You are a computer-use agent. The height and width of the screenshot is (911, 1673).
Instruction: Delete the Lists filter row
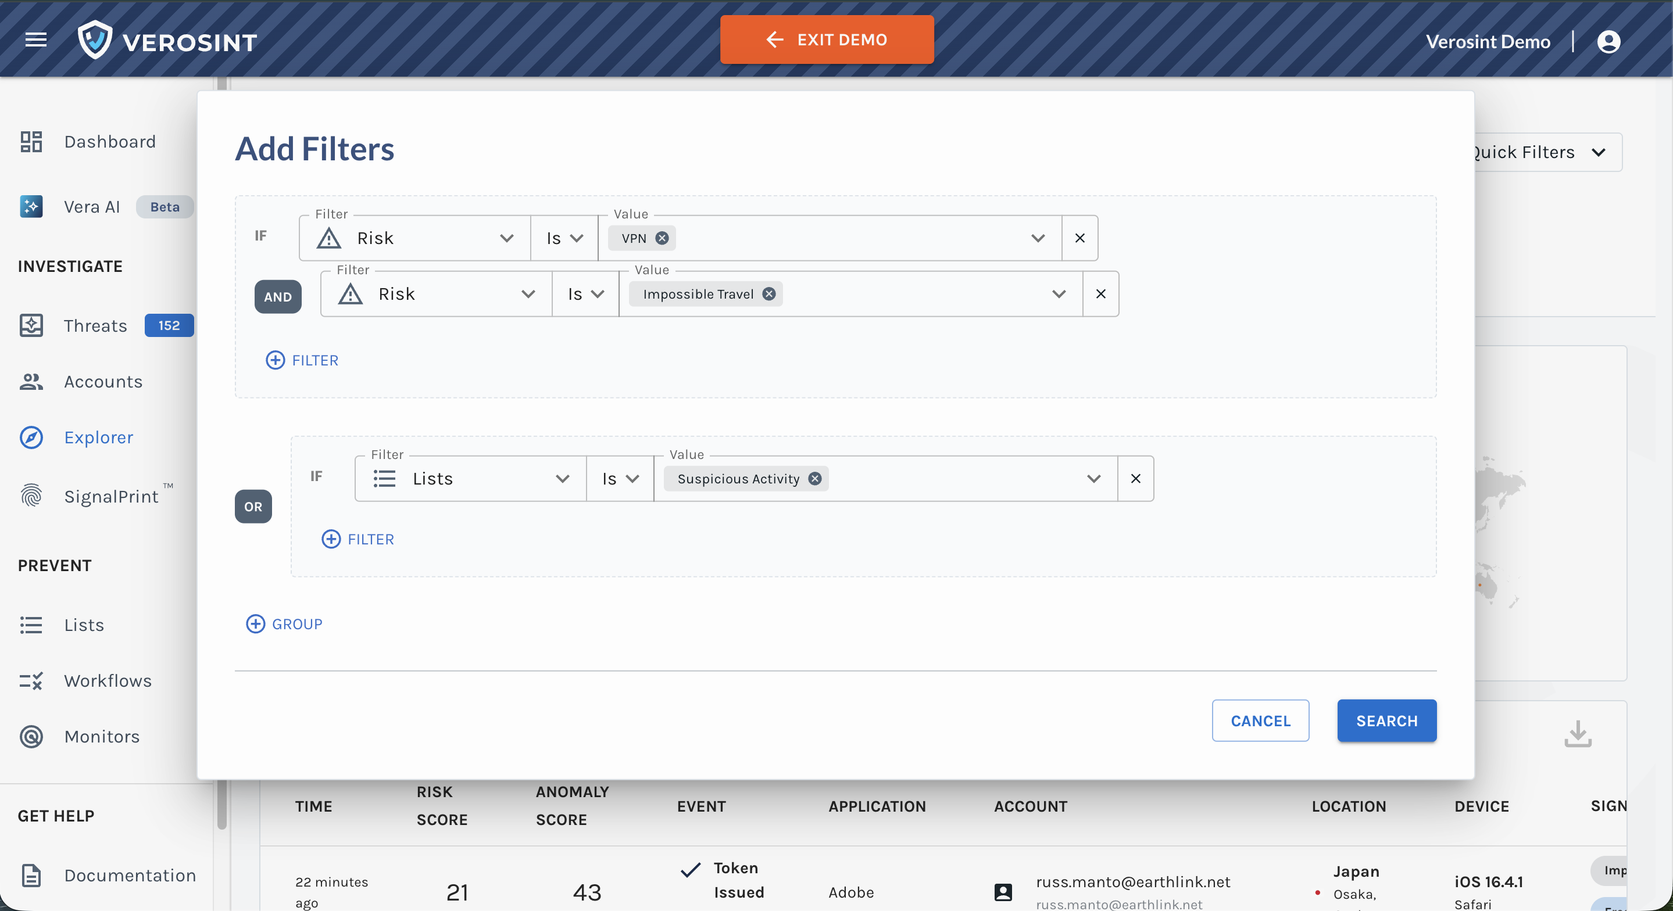(x=1135, y=479)
